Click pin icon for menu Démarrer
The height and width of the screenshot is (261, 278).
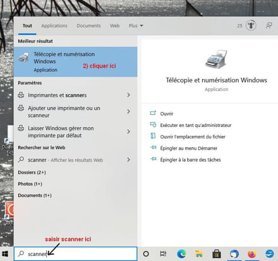pyautogui.click(x=154, y=147)
